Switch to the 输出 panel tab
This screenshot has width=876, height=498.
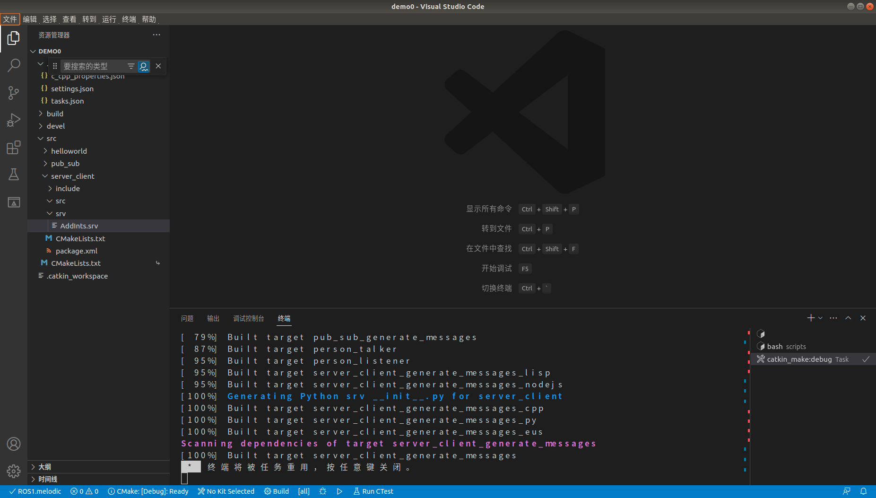coord(213,318)
